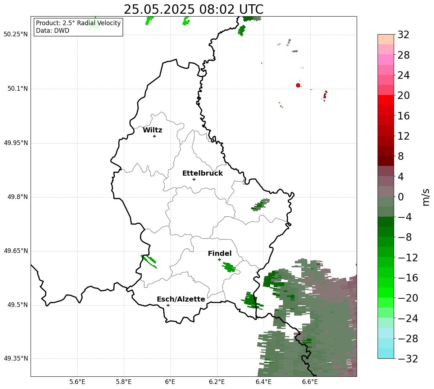The height and width of the screenshot is (389, 434).
Task: Click the Findel station cross marker
Action: click(219, 259)
